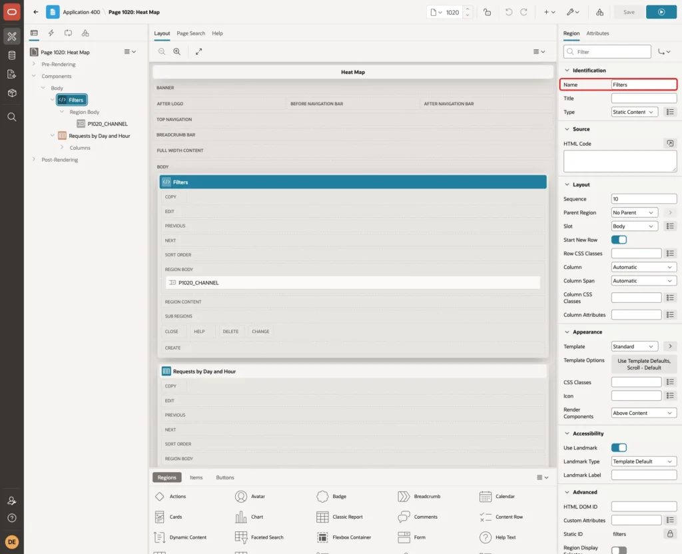Screen dimensions: 682x554
Task: Redo the last change
Action: pos(523,12)
